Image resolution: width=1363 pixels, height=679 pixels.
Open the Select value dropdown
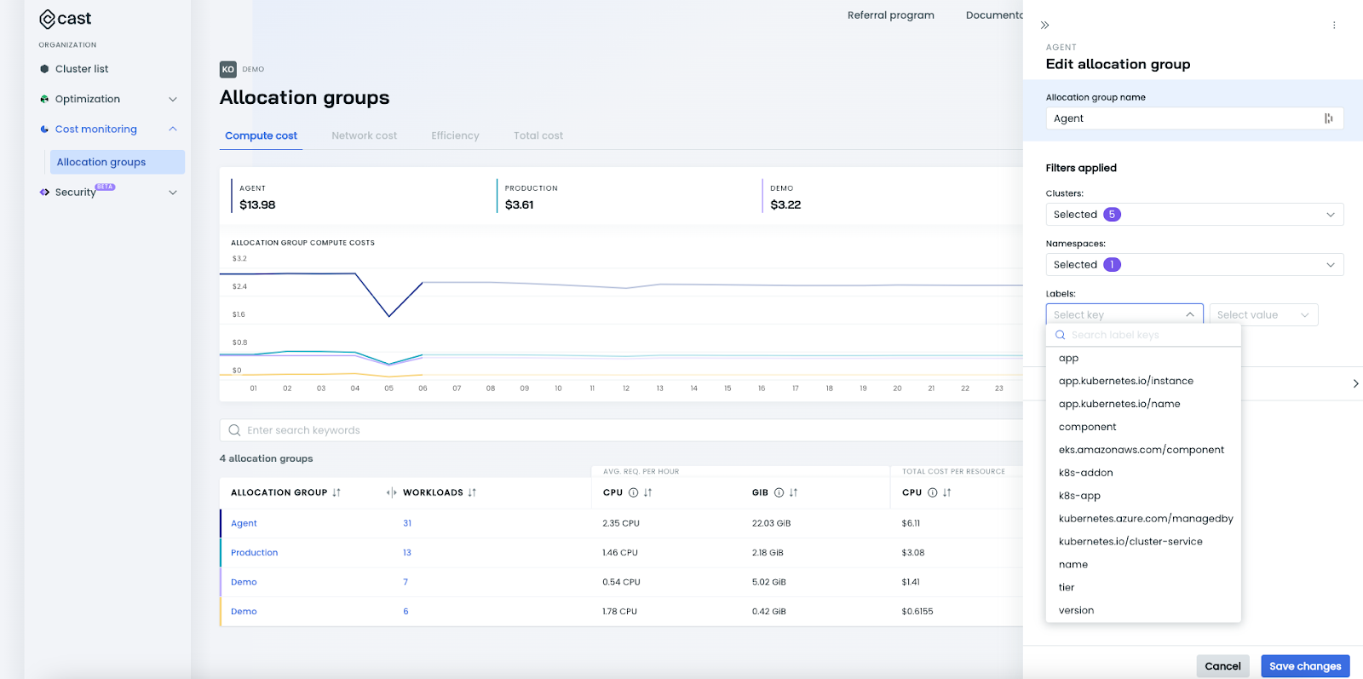tap(1263, 314)
